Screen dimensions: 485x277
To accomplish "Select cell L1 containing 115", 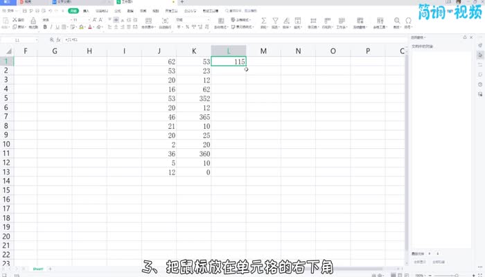I will tap(229, 62).
